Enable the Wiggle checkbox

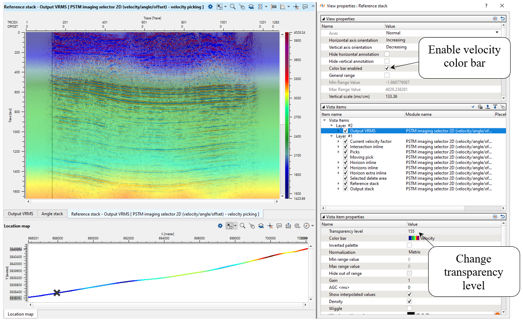[410, 308]
